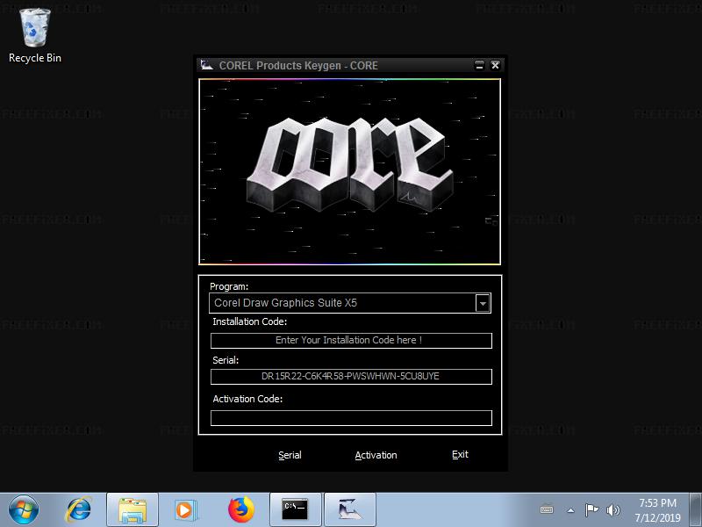Show hidden system tray icons
Image resolution: width=702 pixels, height=527 pixels.
coord(571,510)
